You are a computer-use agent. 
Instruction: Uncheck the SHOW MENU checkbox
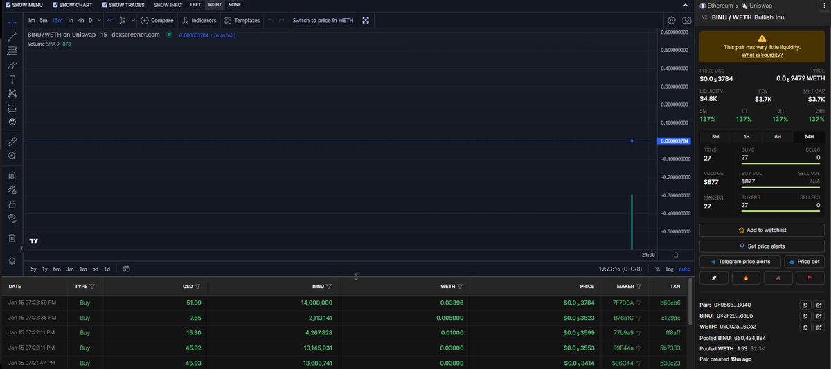(7, 5)
